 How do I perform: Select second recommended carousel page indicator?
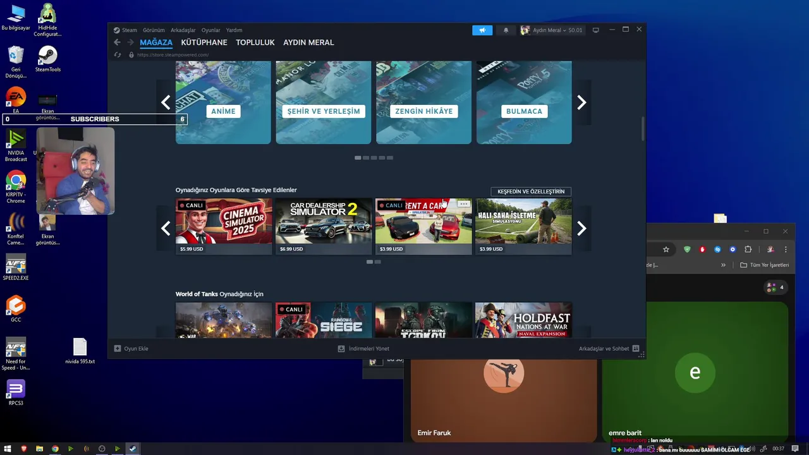point(377,262)
